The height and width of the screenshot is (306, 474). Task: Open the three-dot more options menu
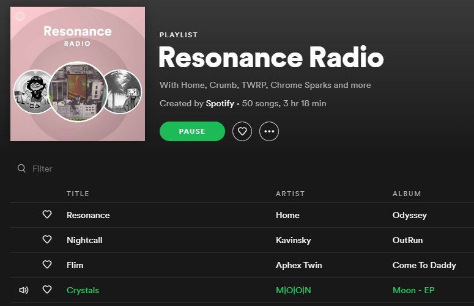[269, 131]
